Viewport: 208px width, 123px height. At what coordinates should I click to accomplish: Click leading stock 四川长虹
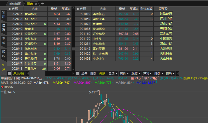coord(166,19)
